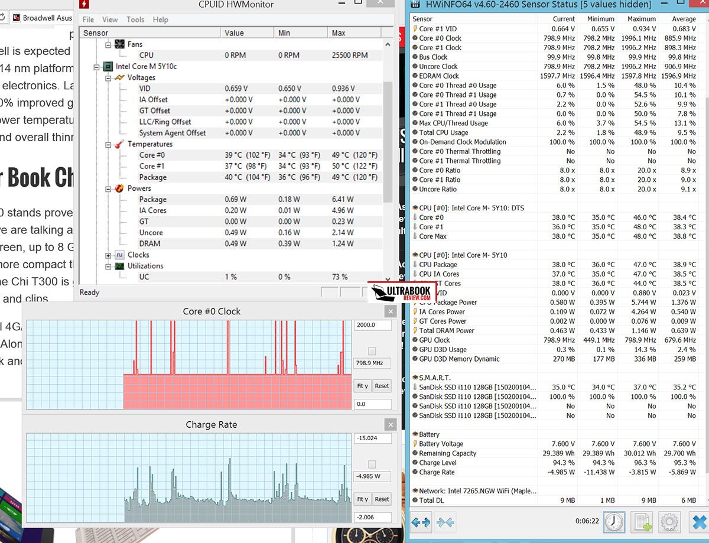Click the Max column header in HWMonitor
This screenshot has height=543, width=709.
click(x=354, y=33)
